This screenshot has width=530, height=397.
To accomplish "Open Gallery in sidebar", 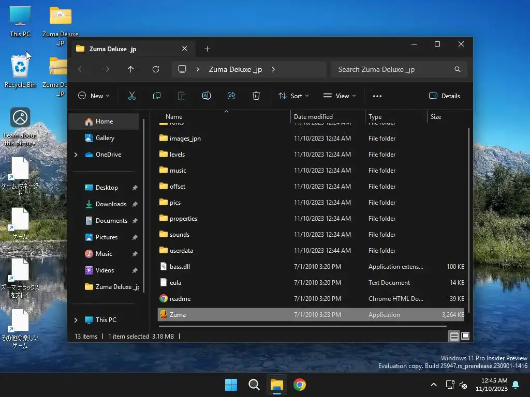I will 104,138.
